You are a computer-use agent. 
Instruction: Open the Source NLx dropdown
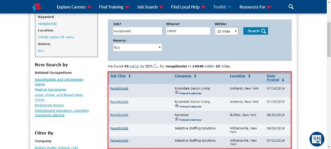(x=137, y=47)
